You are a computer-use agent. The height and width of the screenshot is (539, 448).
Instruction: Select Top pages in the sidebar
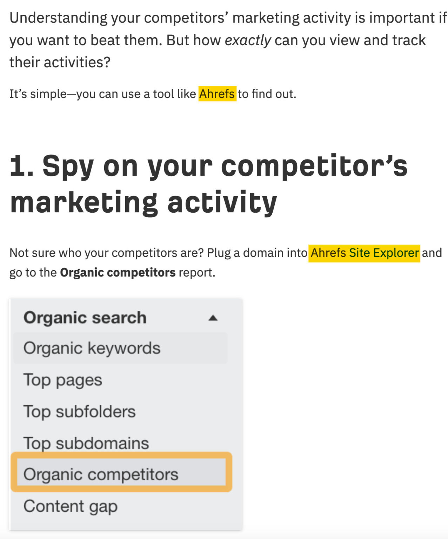(x=62, y=380)
